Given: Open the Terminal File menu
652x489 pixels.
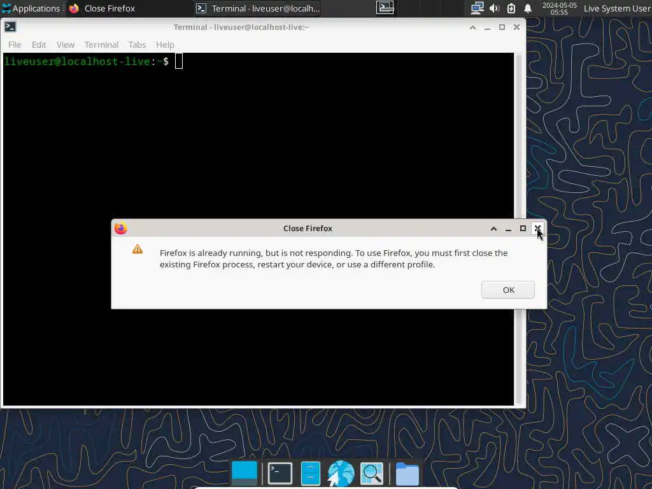Looking at the screenshot, I should pyautogui.click(x=15, y=45).
